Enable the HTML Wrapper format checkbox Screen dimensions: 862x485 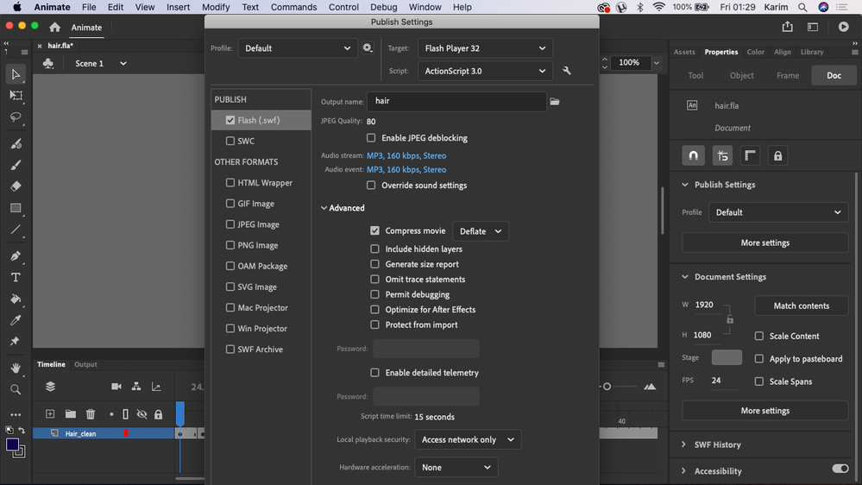click(230, 183)
